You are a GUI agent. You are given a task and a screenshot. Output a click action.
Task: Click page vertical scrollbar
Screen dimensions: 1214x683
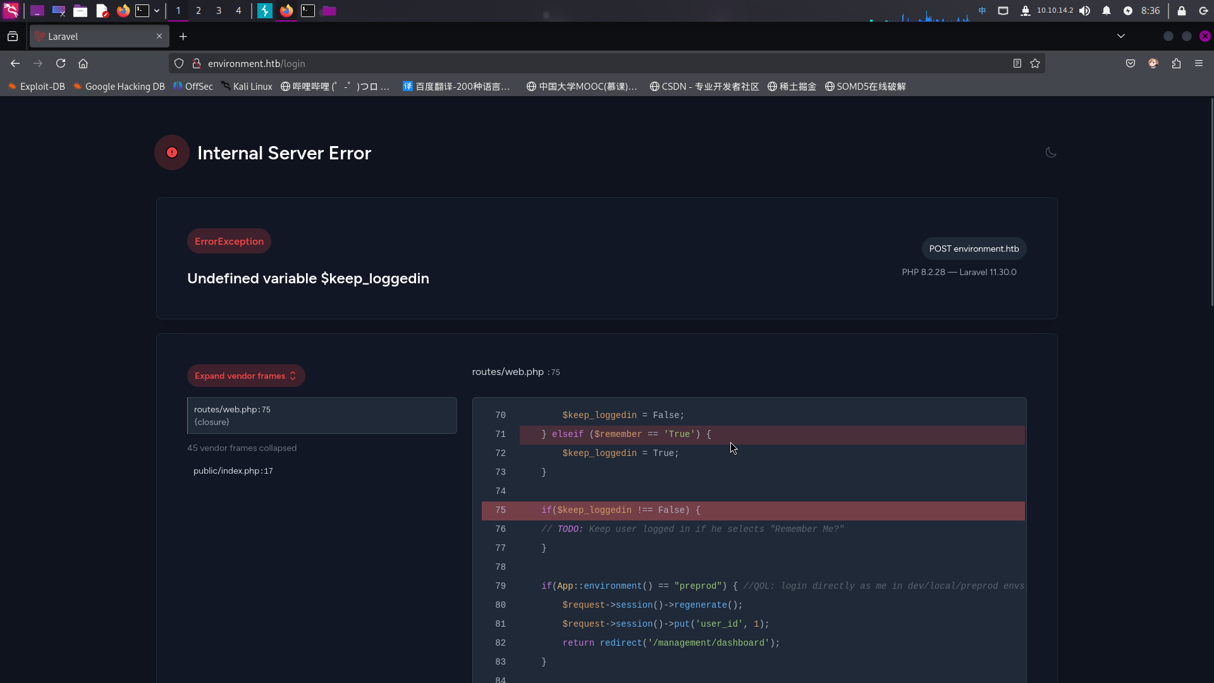click(1211, 202)
